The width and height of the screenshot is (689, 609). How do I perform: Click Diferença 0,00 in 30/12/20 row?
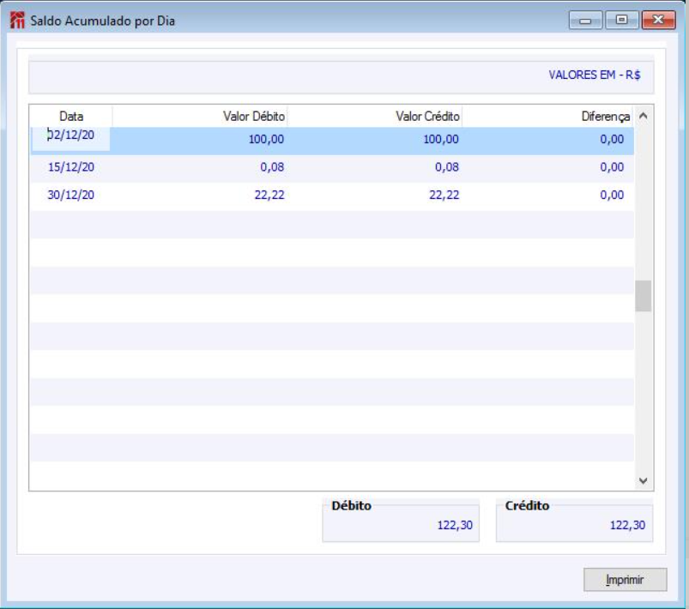612,195
